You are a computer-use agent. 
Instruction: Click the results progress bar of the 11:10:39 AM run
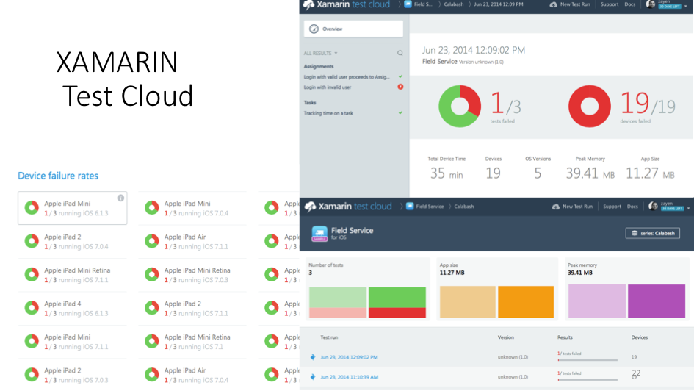588,380
